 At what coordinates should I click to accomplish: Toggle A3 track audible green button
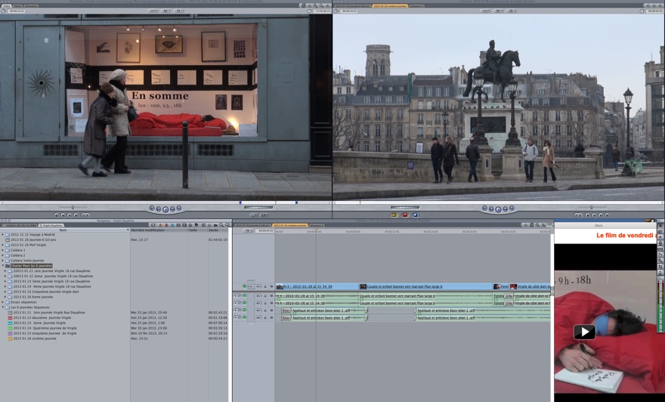tap(244, 311)
